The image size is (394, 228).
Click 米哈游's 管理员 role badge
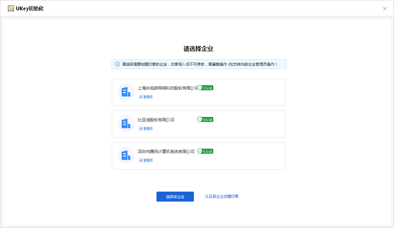tap(146, 96)
